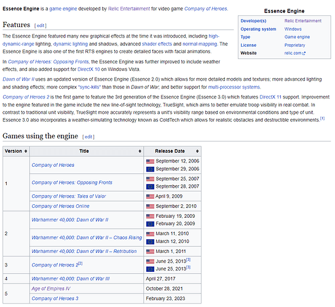This screenshot has height=307, width=335.
Task: Click external link icon beside relic.com
Action: [304, 54]
